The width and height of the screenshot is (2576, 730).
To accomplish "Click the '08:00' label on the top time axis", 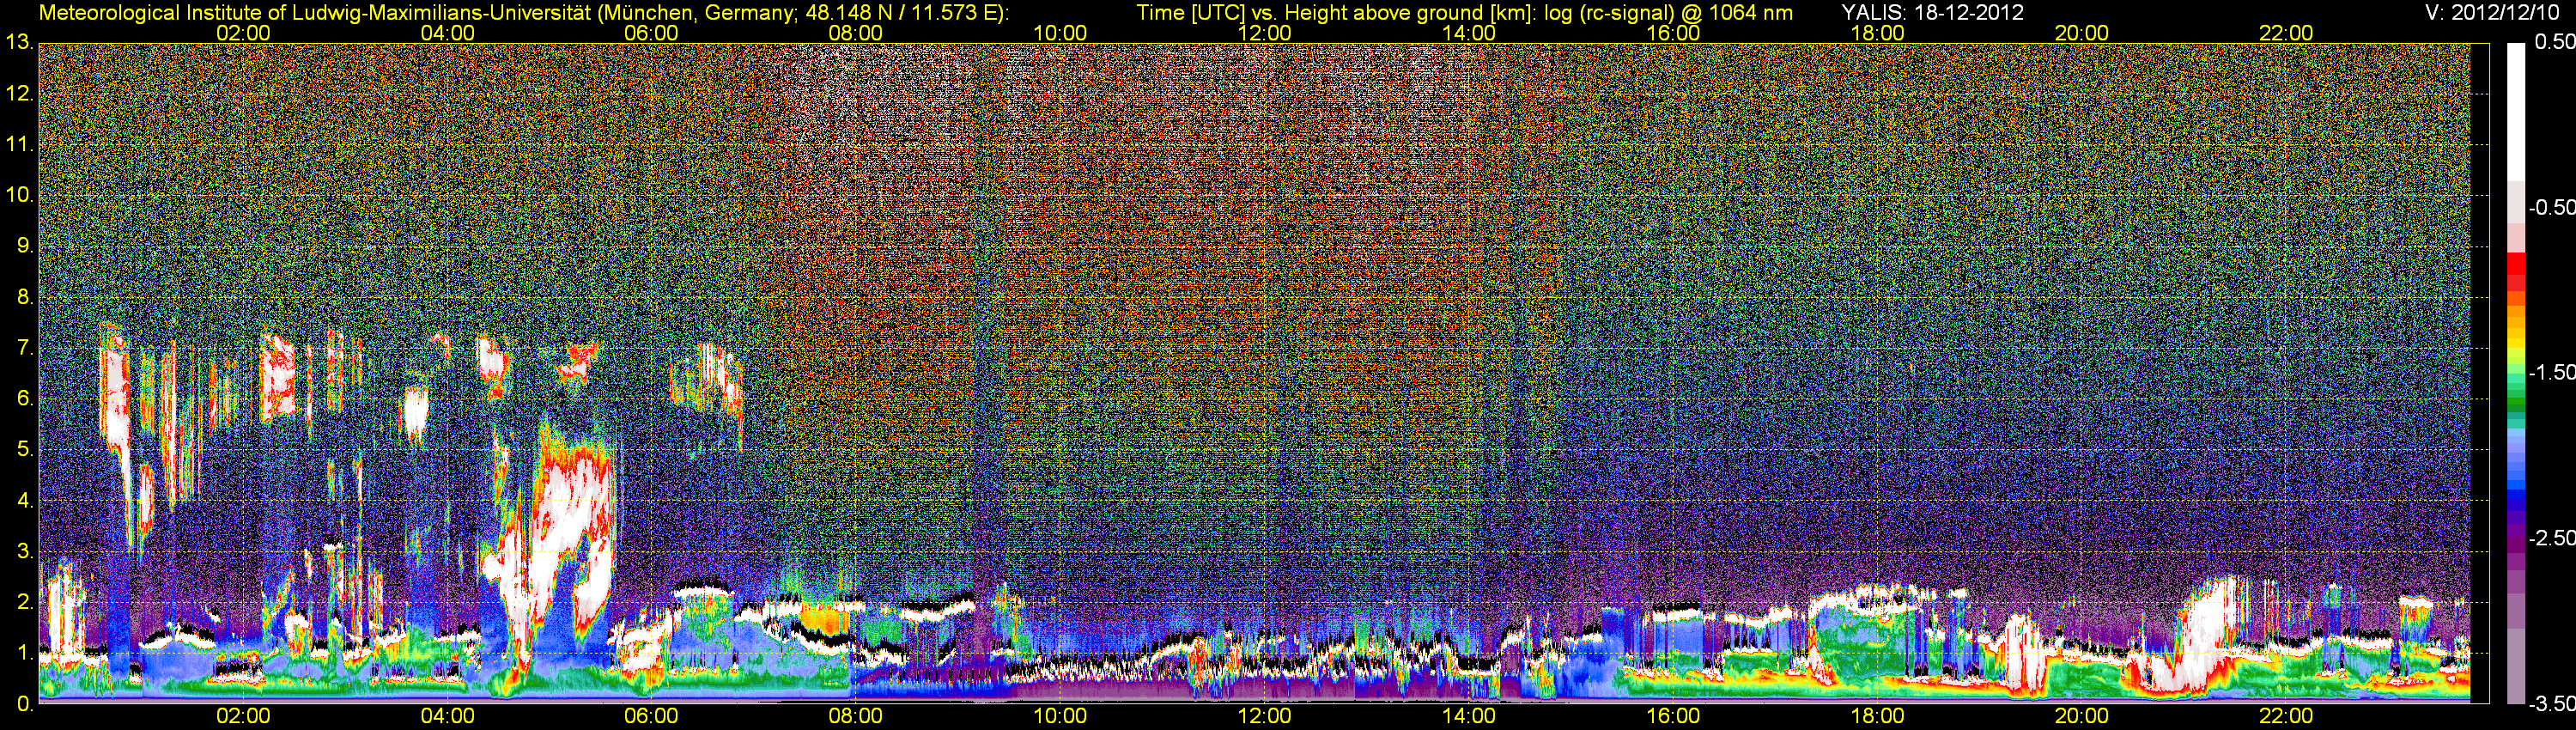I will click(x=856, y=33).
